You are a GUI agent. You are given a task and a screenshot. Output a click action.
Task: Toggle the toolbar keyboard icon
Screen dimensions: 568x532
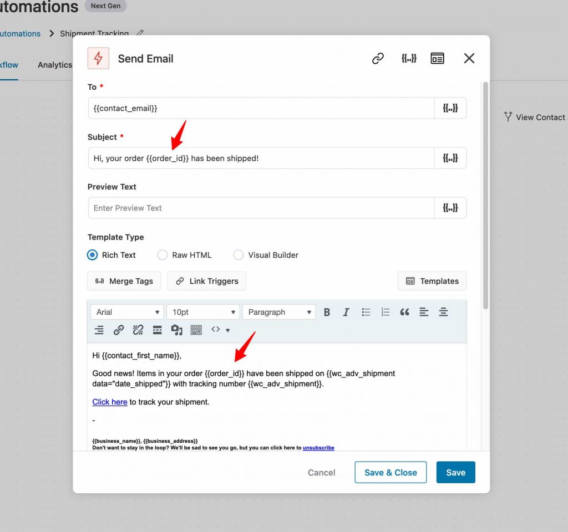[x=196, y=330]
